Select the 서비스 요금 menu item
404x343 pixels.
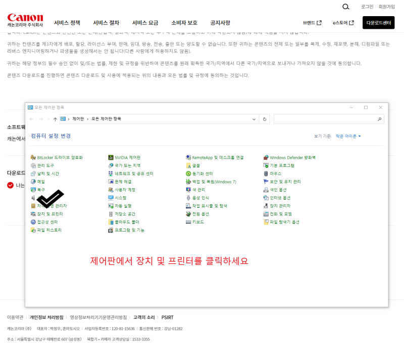pyautogui.click(x=145, y=23)
